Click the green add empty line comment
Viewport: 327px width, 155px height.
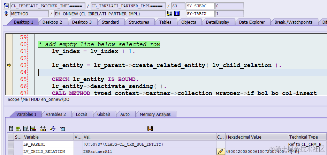(99, 44)
